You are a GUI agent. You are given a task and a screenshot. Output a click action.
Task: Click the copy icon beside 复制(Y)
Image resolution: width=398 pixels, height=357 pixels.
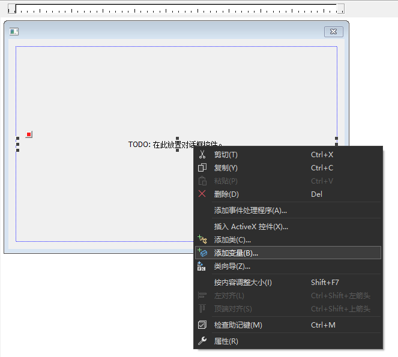[202, 168]
